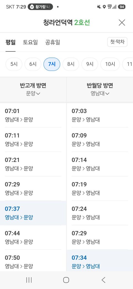Select the 10시 hour chip

tap(110, 64)
